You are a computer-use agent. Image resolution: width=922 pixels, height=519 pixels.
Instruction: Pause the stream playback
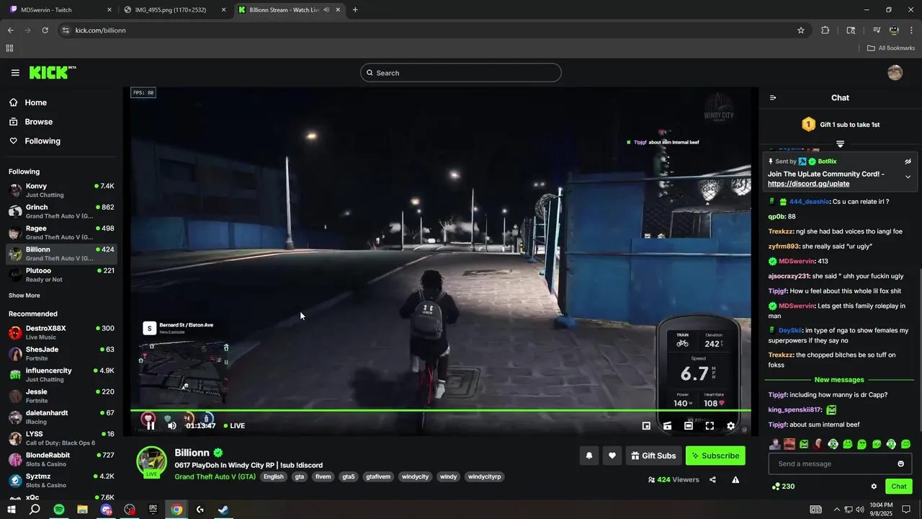[x=151, y=426]
